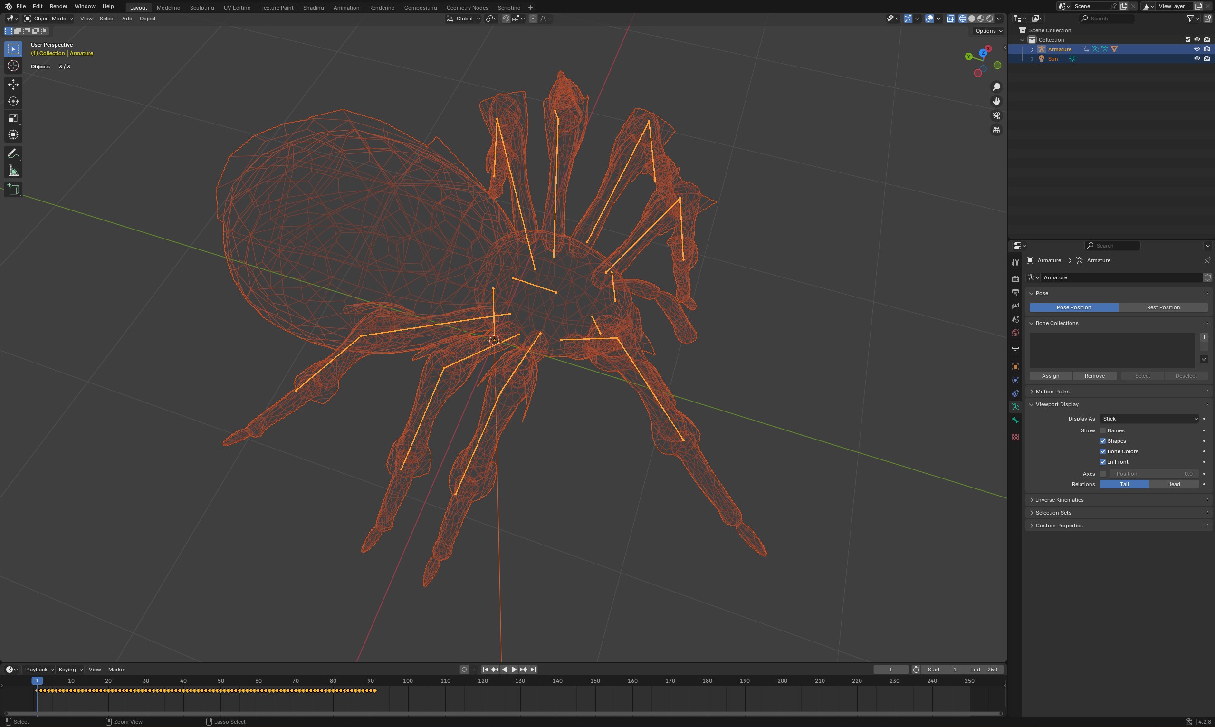Hide the Sun object in outliner
The image size is (1215, 727).
tap(1197, 59)
